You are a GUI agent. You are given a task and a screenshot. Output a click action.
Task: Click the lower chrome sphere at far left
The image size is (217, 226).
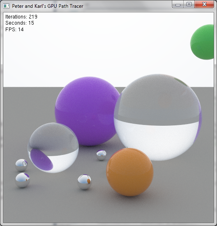(x=22, y=180)
